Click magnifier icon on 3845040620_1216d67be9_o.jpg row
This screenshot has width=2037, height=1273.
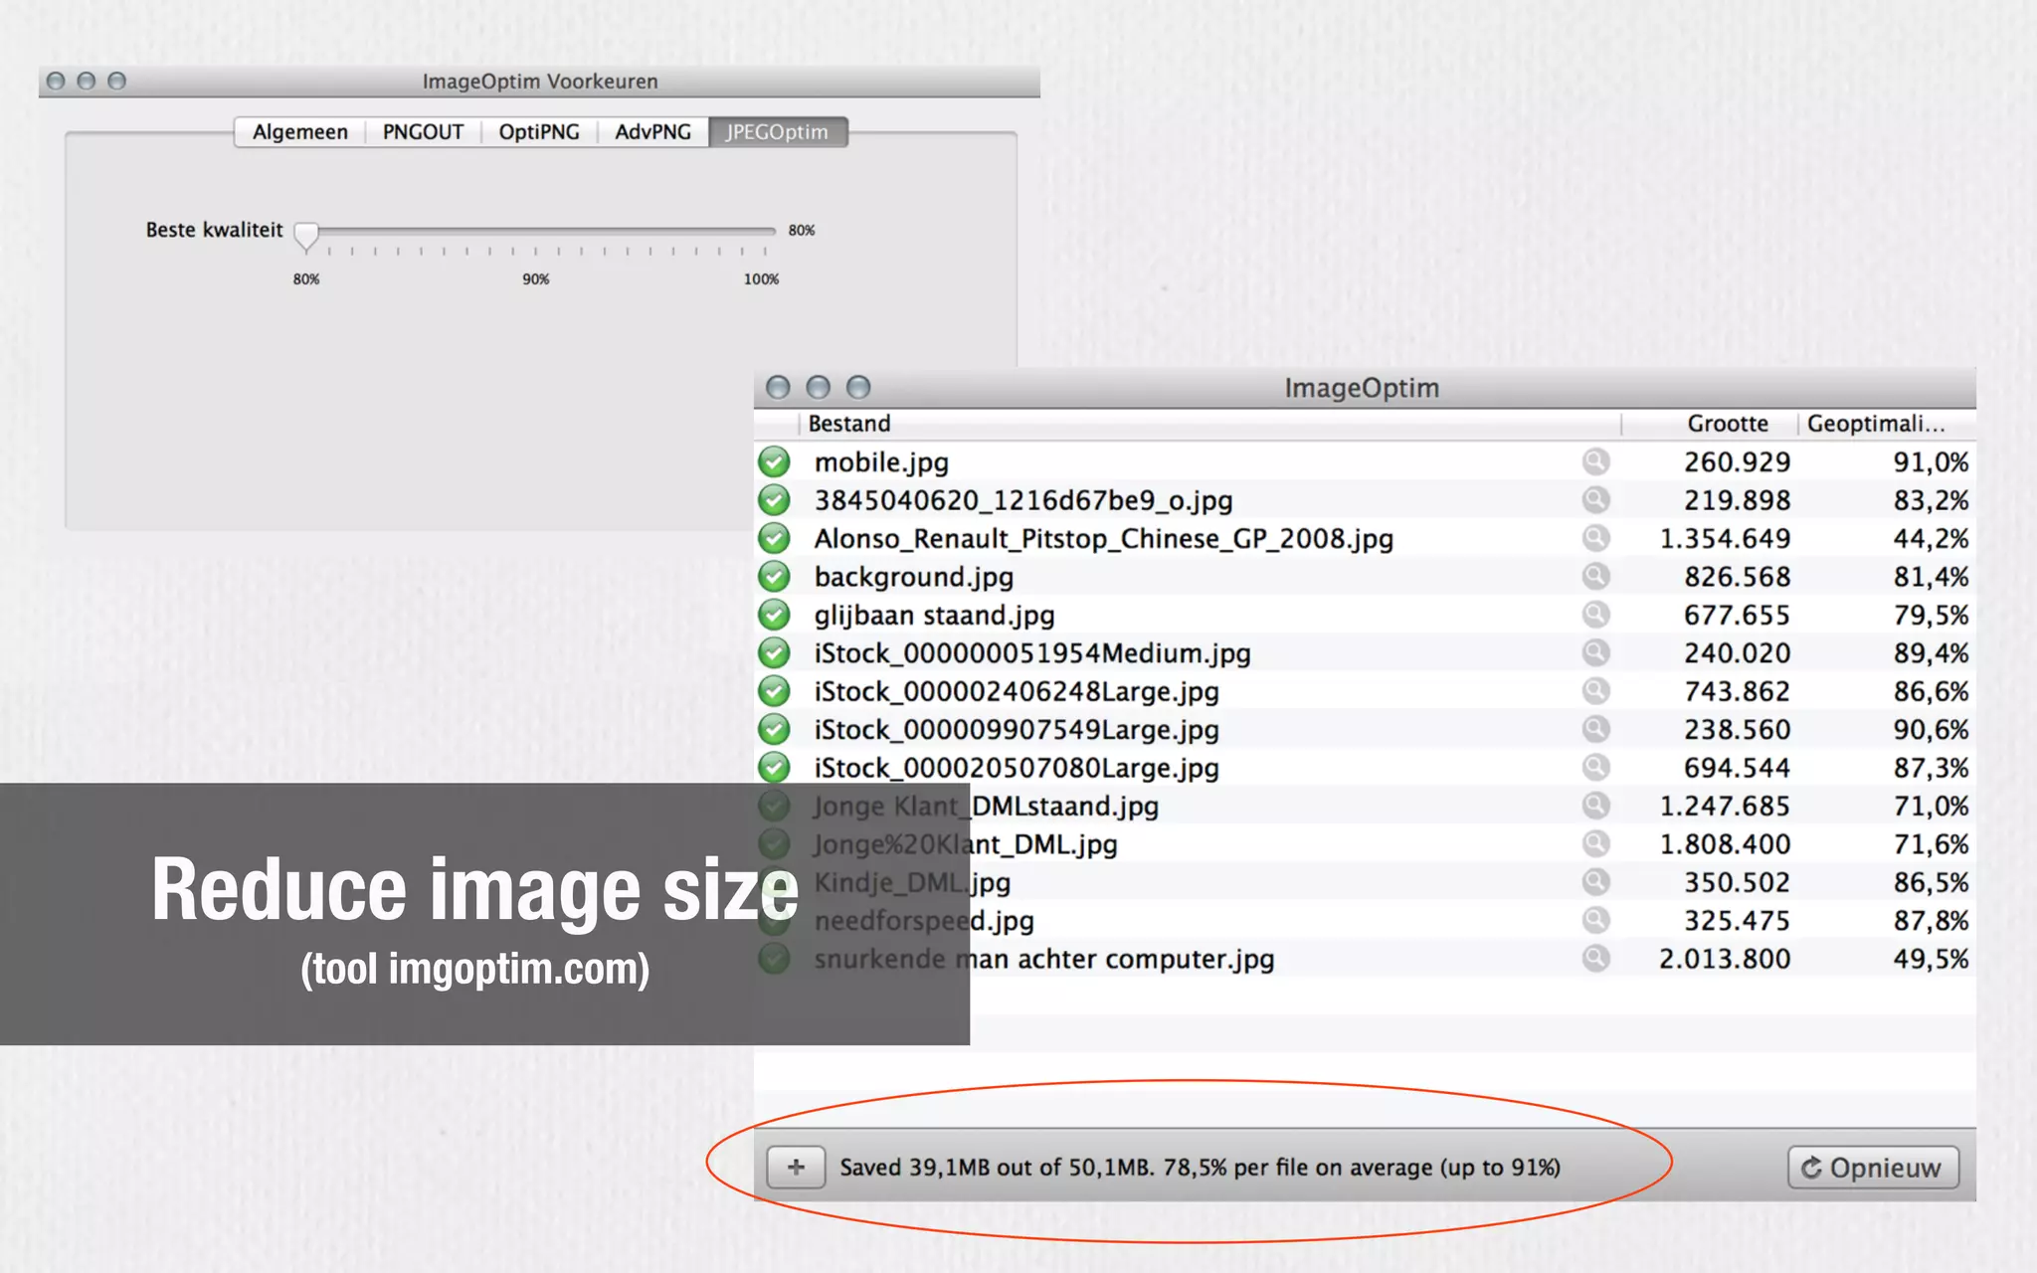click(x=1595, y=499)
